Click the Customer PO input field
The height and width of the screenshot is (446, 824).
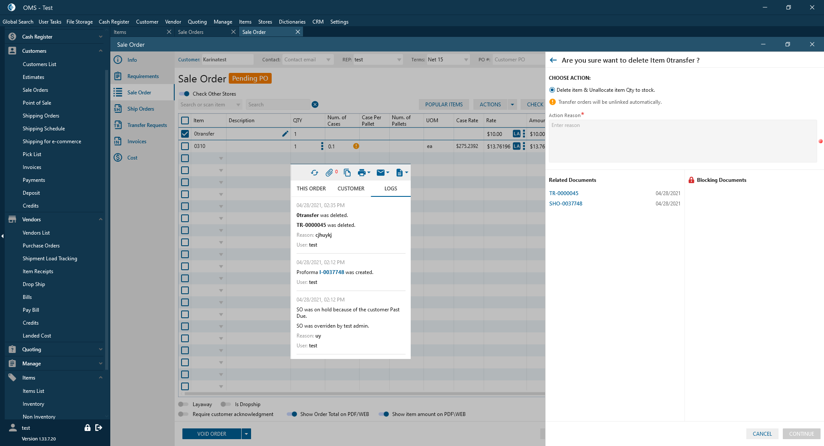[x=518, y=60]
